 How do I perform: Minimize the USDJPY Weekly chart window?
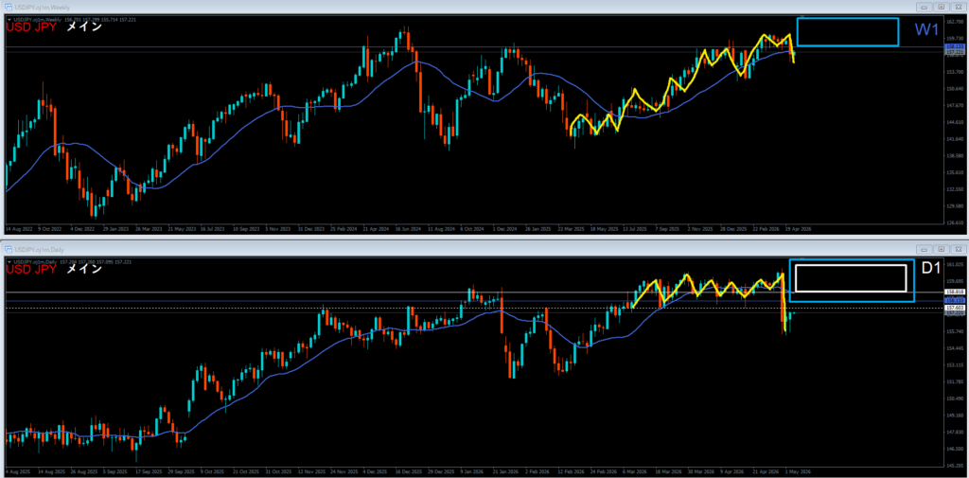tap(925, 8)
